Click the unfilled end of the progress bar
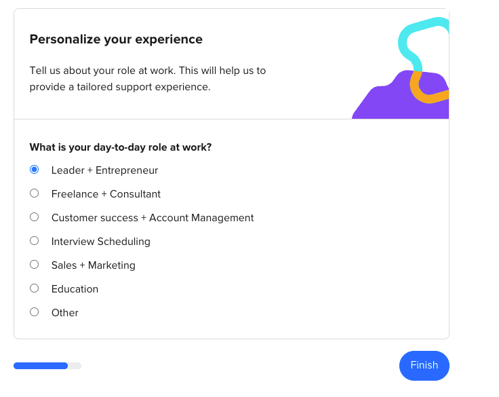Screen dimensions: 499x397 (75, 366)
